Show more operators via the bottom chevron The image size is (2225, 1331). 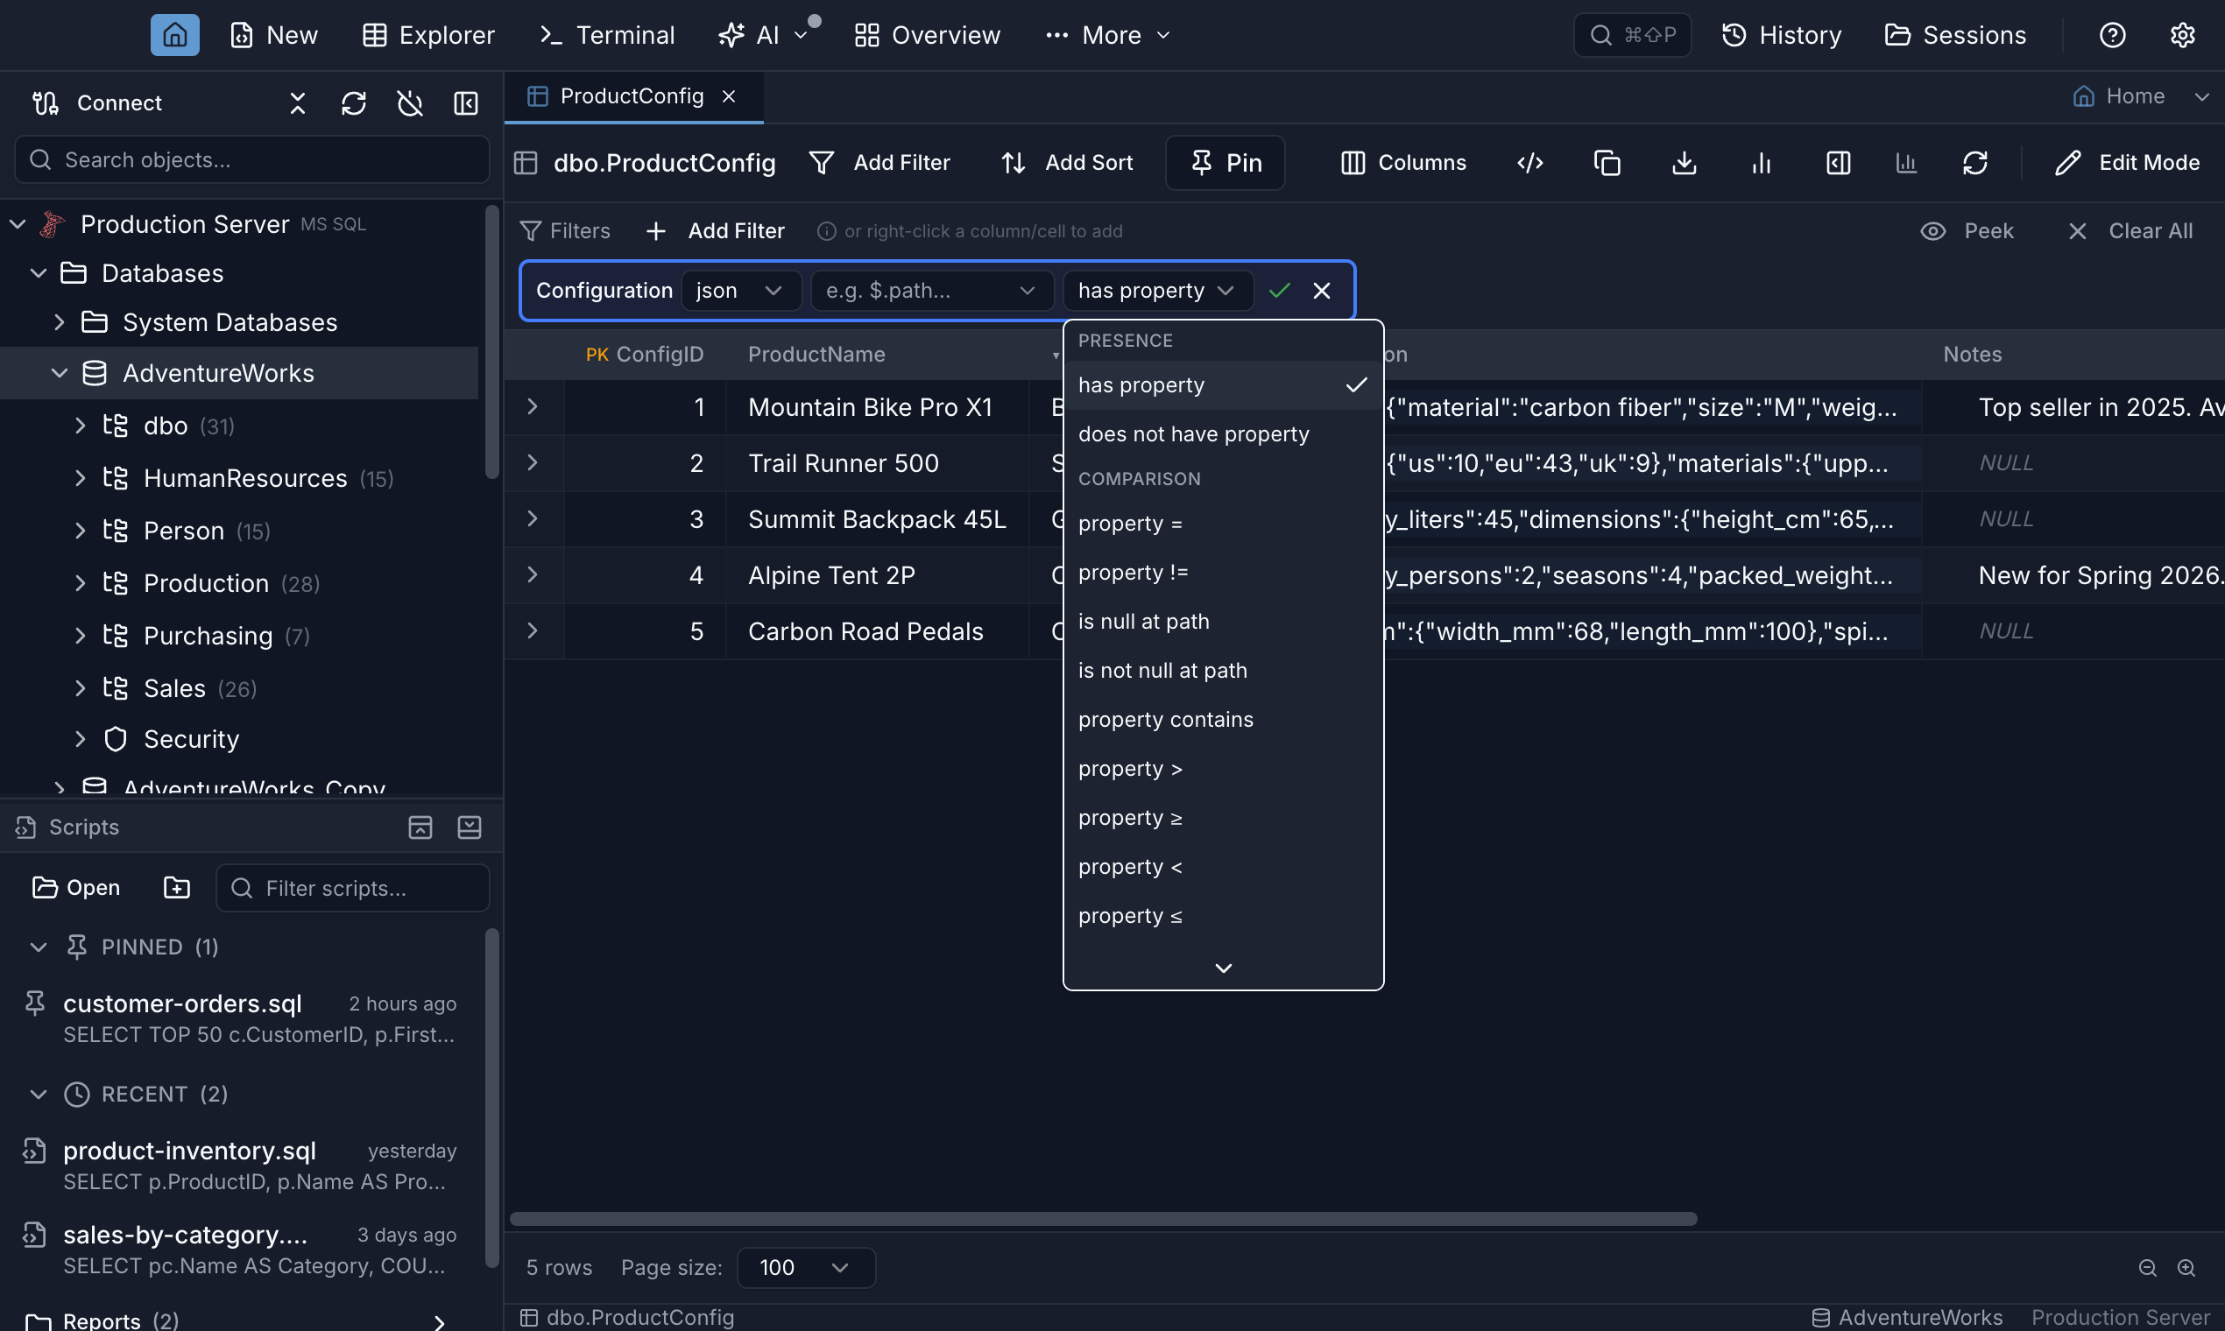click(x=1222, y=968)
